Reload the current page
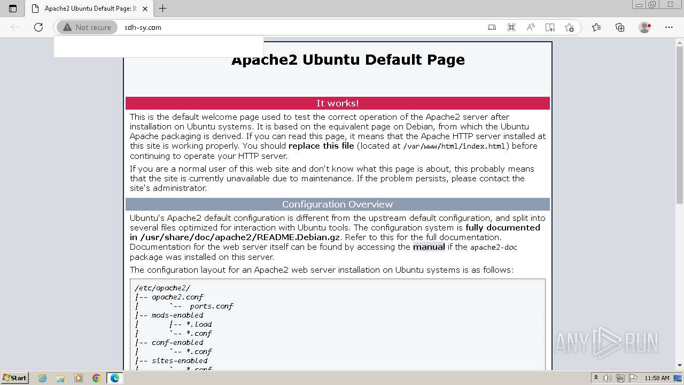Image resolution: width=684 pixels, height=385 pixels. [x=38, y=27]
